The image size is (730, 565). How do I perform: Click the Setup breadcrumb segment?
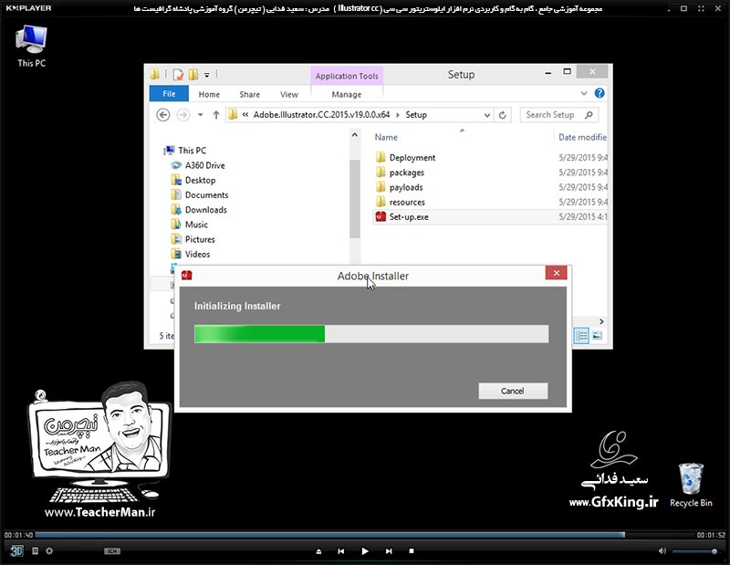[416, 115]
